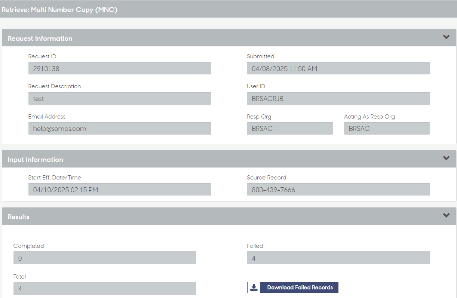Click the Source Record field 800-439-7666
The height and width of the screenshot is (298, 457).
[x=338, y=189]
